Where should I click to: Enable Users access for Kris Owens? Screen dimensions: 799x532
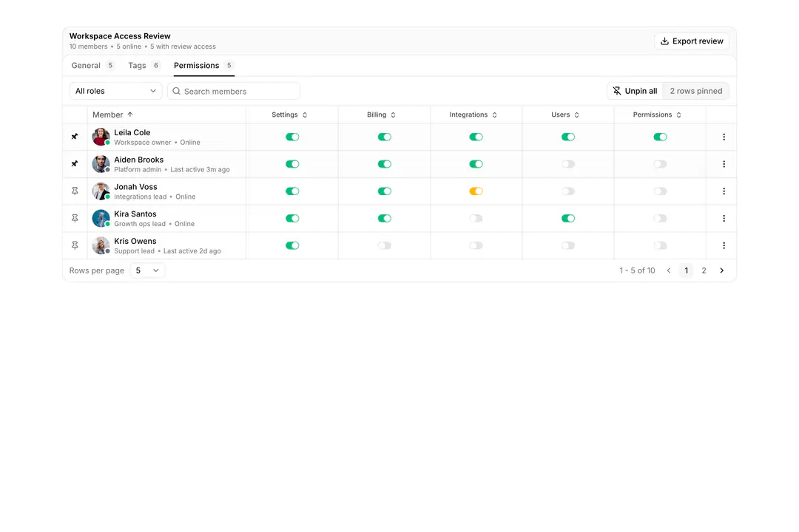click(567, 245)
